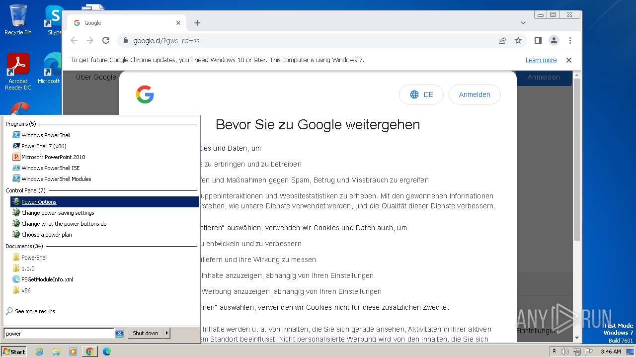Click Learn more about Chrome updates
The height and width of the screenshot is (358, 636).
541,60
